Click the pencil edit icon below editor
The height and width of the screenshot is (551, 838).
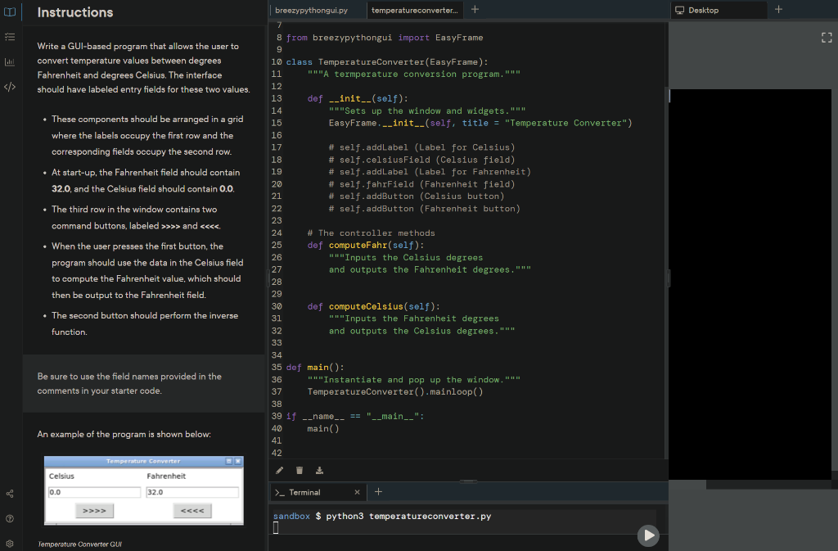click(x=279, y=470)
